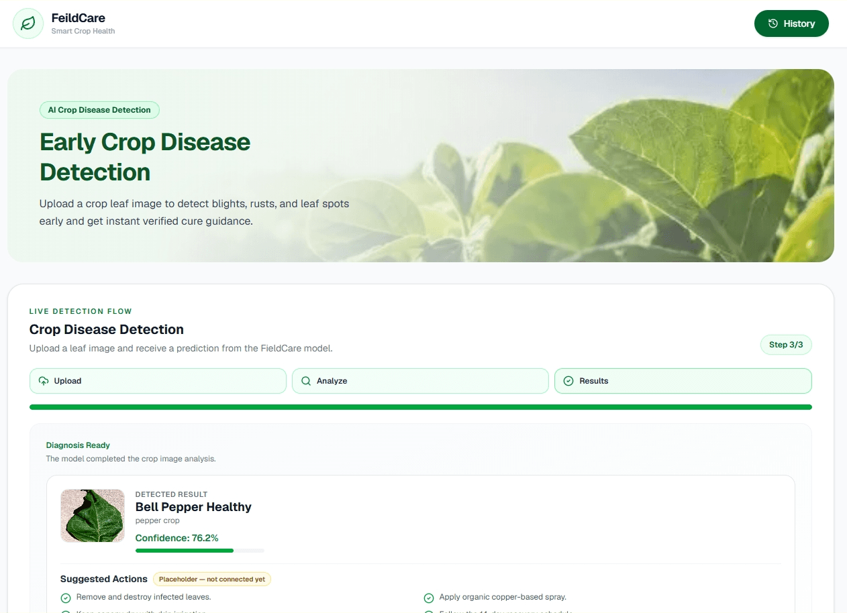
Task: Click the "Diagnosis Ready" status text
Action: 78,445
